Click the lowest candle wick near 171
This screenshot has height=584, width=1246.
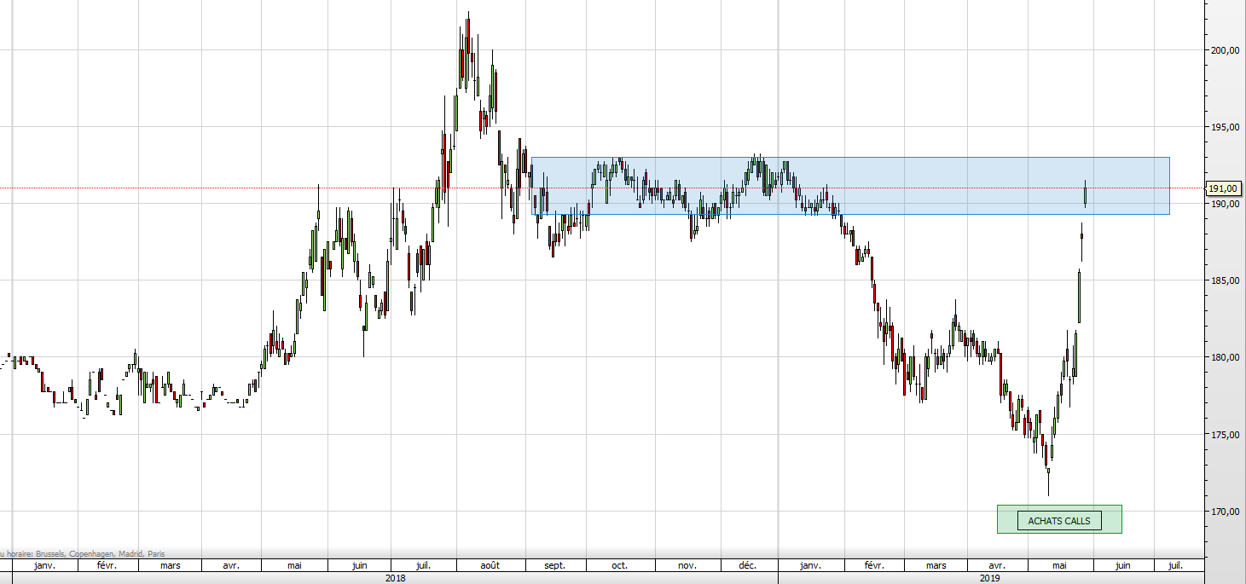[1048, 486]
